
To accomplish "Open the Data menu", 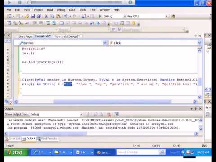I will (x=72, y=10).
